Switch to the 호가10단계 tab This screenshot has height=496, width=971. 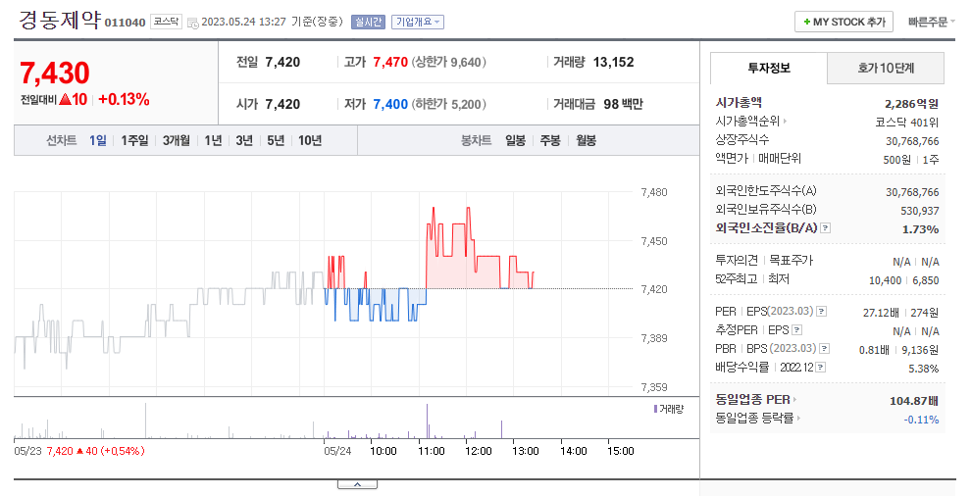(x=886, y=68)
